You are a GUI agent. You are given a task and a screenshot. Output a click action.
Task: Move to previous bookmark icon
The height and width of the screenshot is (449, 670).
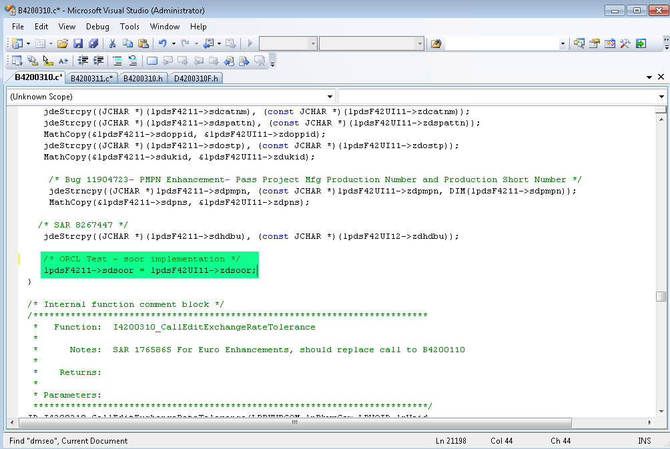coord(167,61)
